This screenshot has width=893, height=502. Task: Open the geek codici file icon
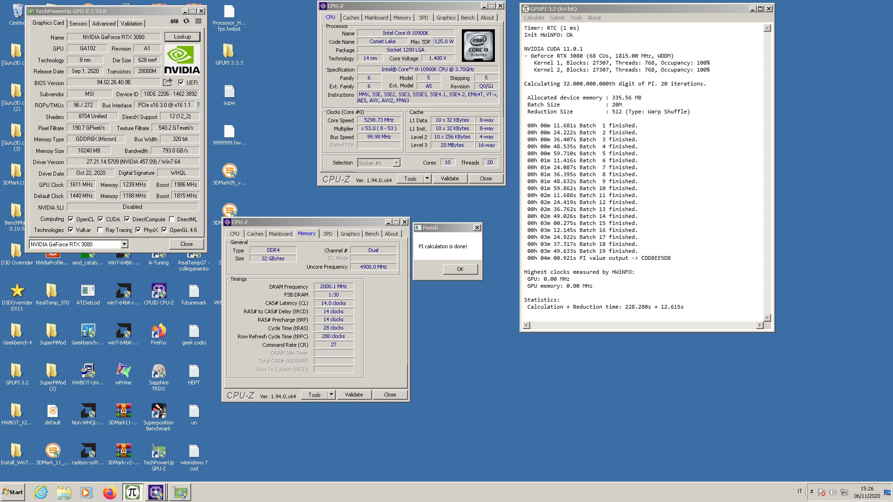click(x=194, y=334)
